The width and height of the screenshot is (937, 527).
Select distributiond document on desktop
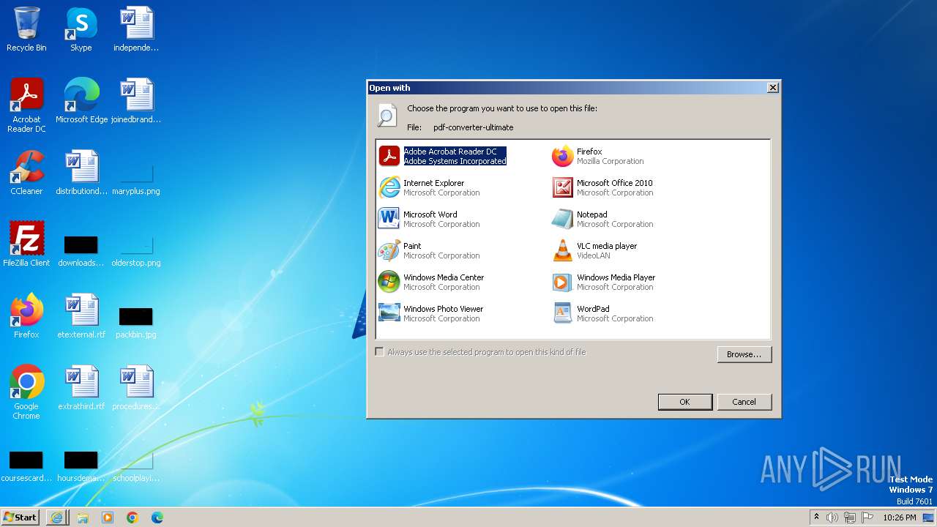[81, 173]
